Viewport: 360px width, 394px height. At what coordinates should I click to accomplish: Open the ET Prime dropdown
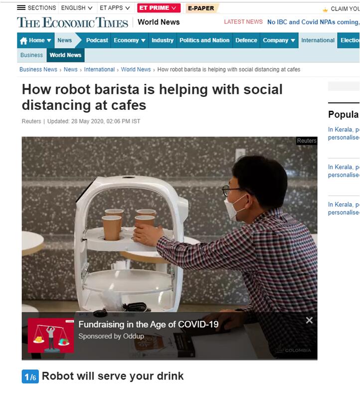pos(159,8)
